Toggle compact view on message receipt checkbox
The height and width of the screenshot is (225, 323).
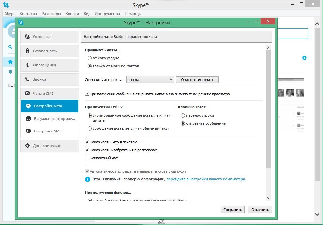click(87, 94)
